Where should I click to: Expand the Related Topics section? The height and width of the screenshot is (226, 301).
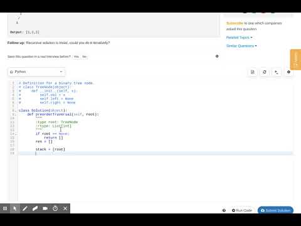pos(240,38)
